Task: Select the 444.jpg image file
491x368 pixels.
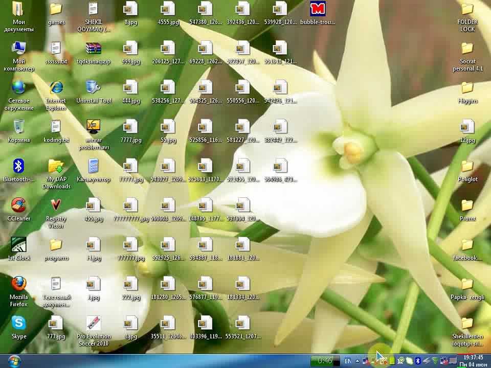Action: 130,87
